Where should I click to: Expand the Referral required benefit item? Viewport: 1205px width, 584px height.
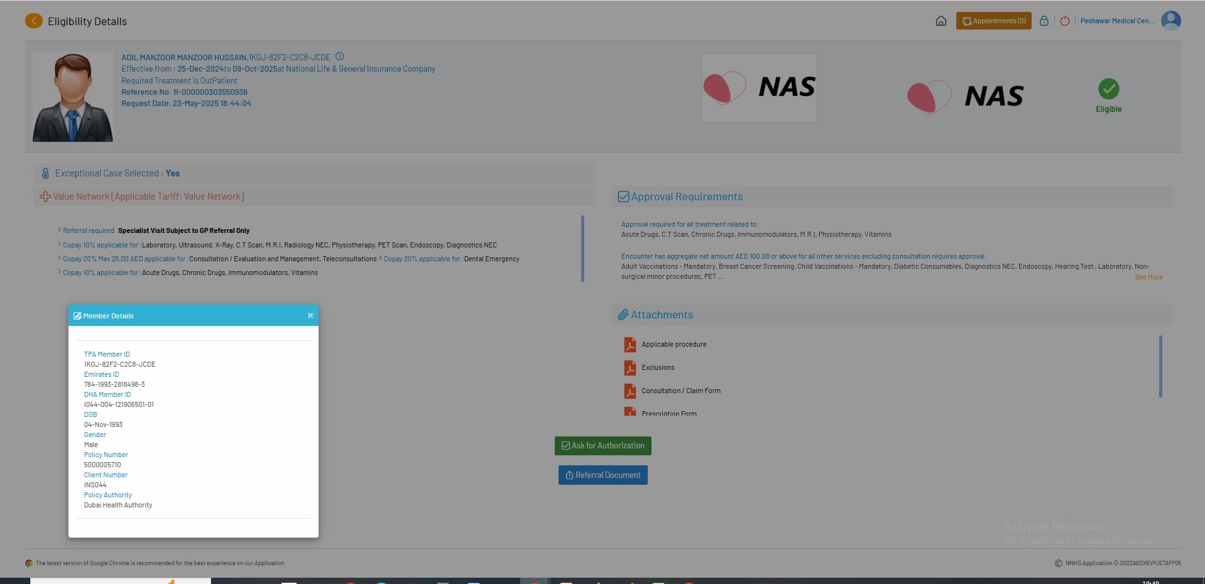(x=88, y=230)
